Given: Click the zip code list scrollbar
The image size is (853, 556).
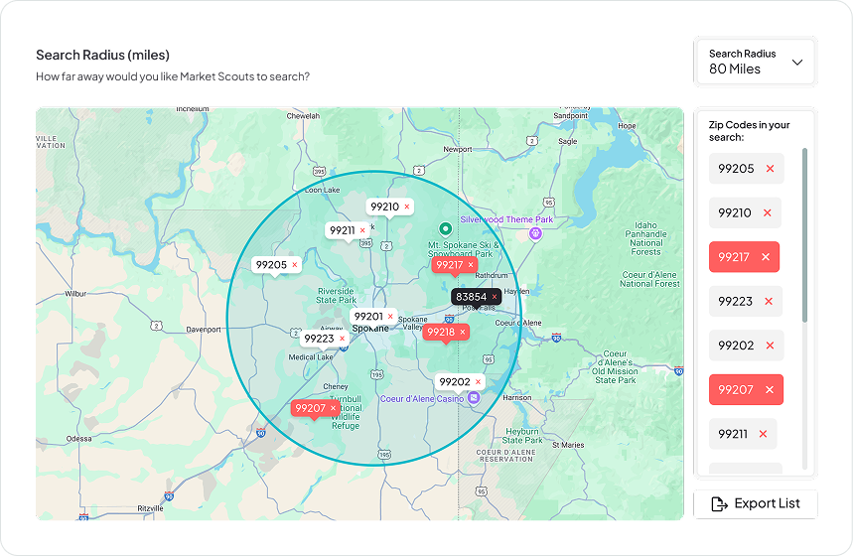Looking at the screenshot, I should point(804,235).
